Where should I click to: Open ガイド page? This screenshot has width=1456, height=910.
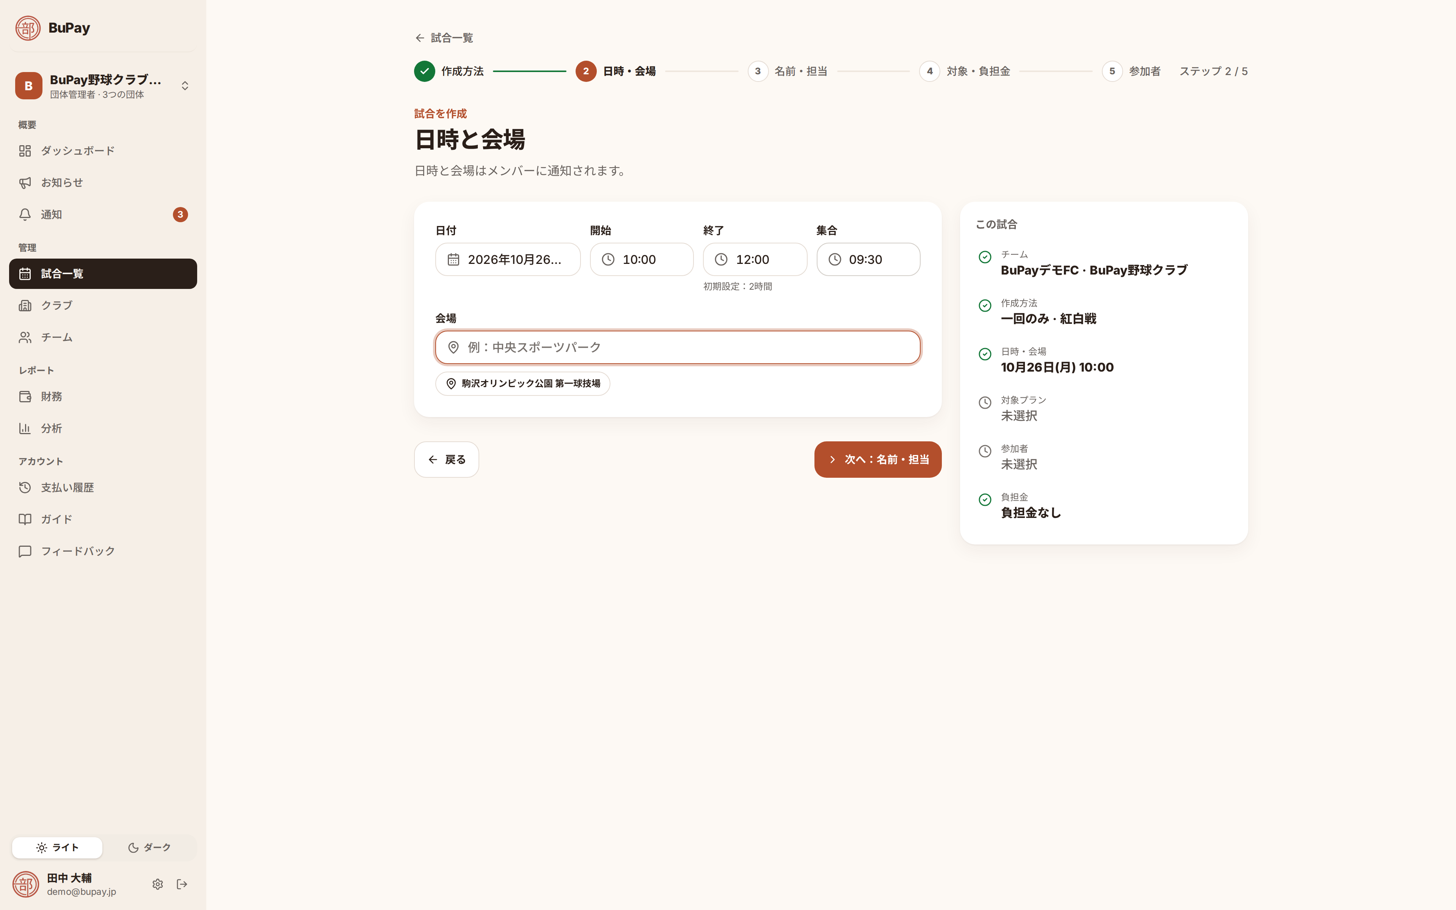[103, 519]
